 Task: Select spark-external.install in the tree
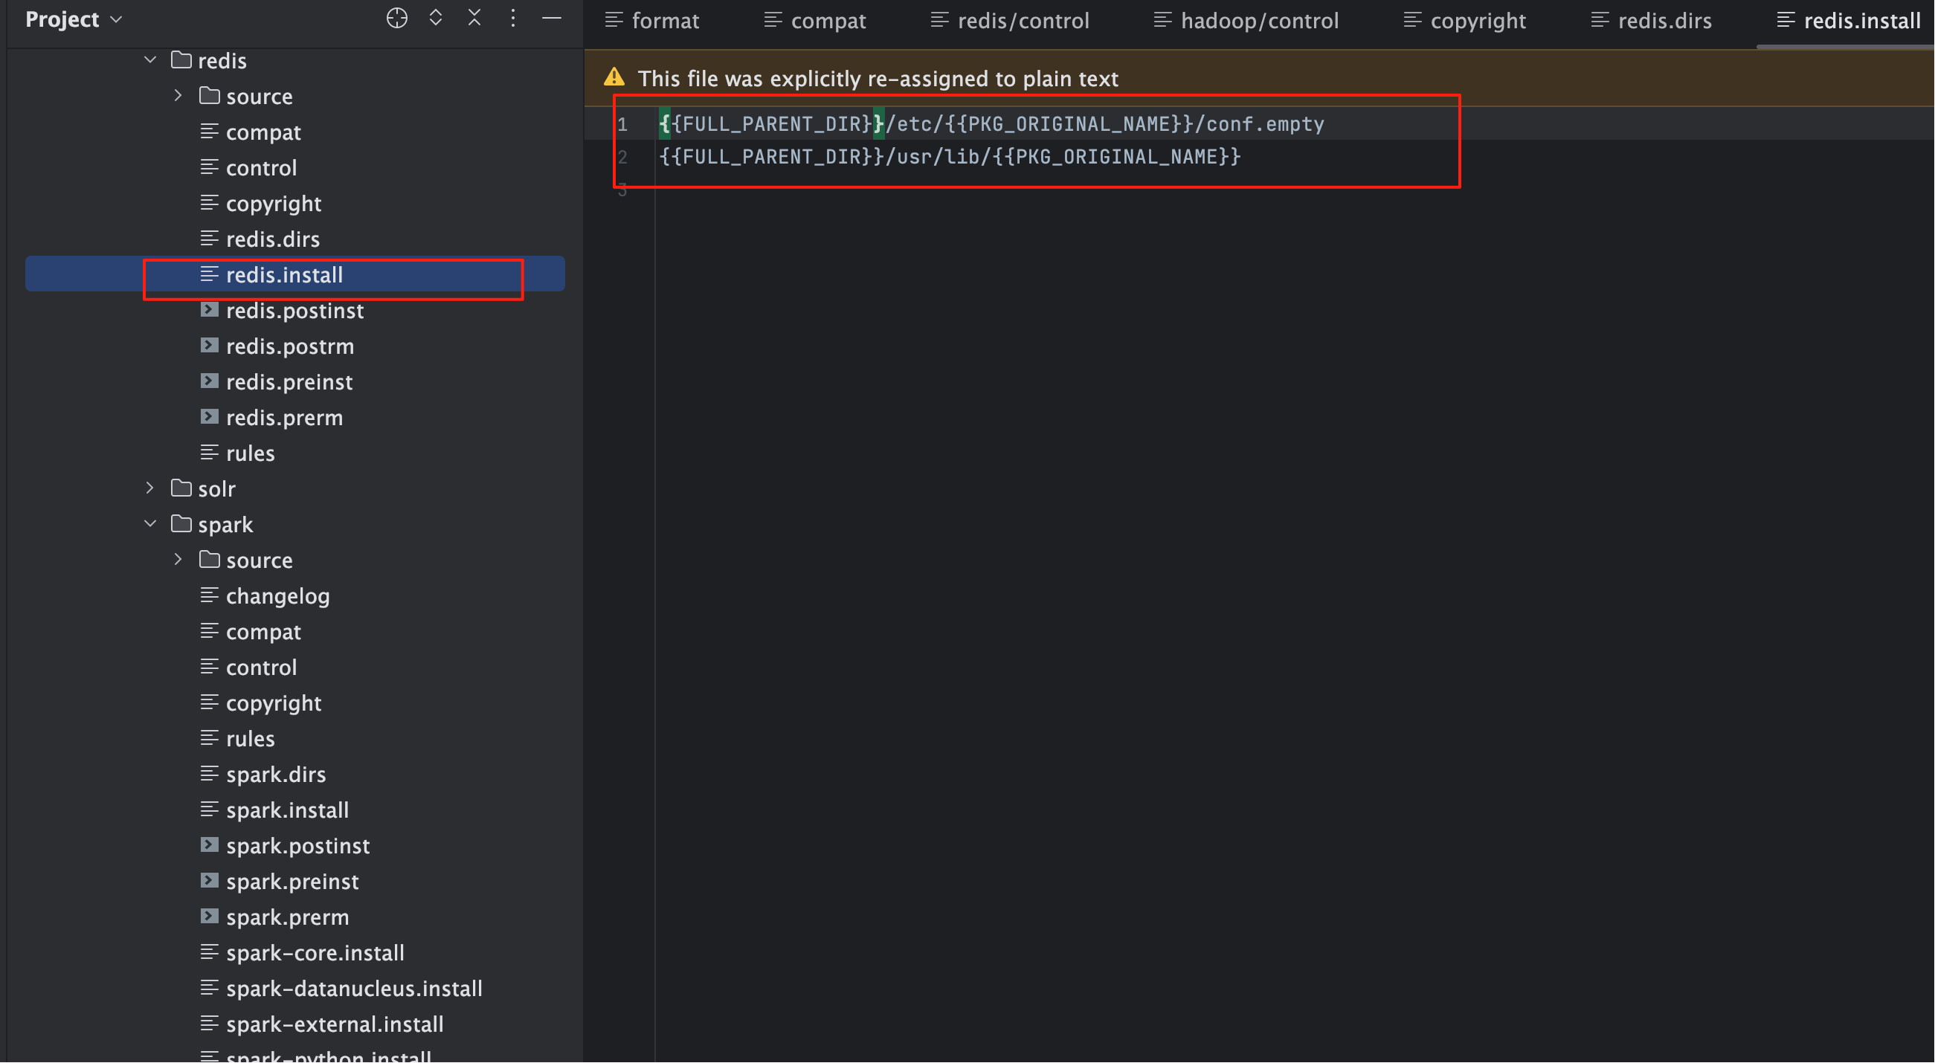[335, 1024]
